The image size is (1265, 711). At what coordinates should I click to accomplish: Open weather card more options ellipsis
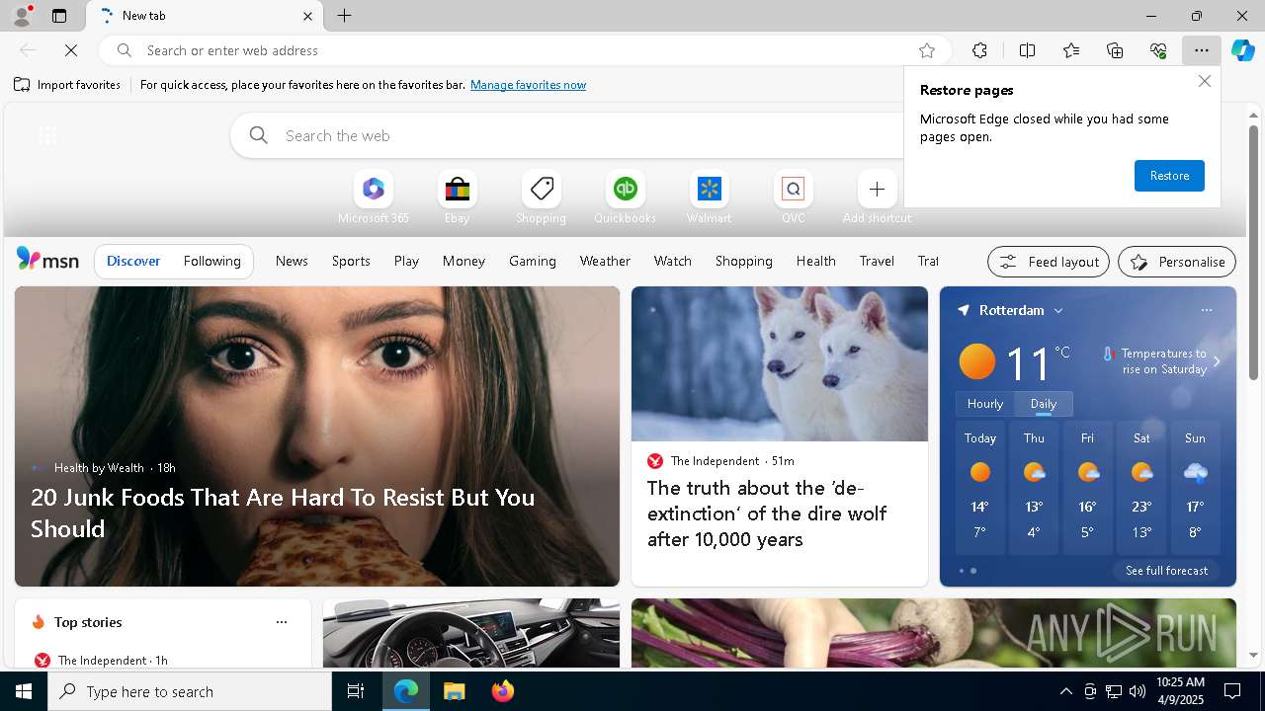1206,310
